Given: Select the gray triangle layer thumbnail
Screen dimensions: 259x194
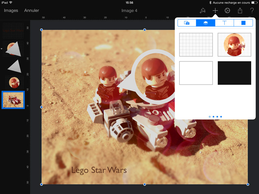Looking at the screenshot, I should 15,66.
